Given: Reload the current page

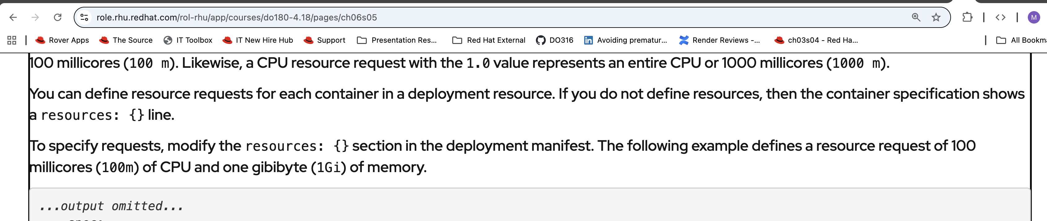Looking at the screenshot, I should (58, 17).
